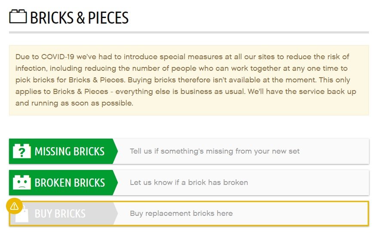Click the grey divider line under the heading
This screenshot has width=378, height=233.
(189, 32)
